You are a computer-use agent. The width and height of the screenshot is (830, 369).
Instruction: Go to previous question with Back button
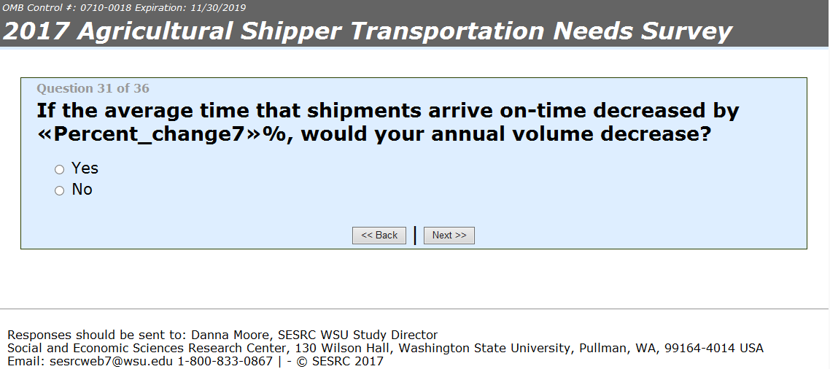coord(379,236)
